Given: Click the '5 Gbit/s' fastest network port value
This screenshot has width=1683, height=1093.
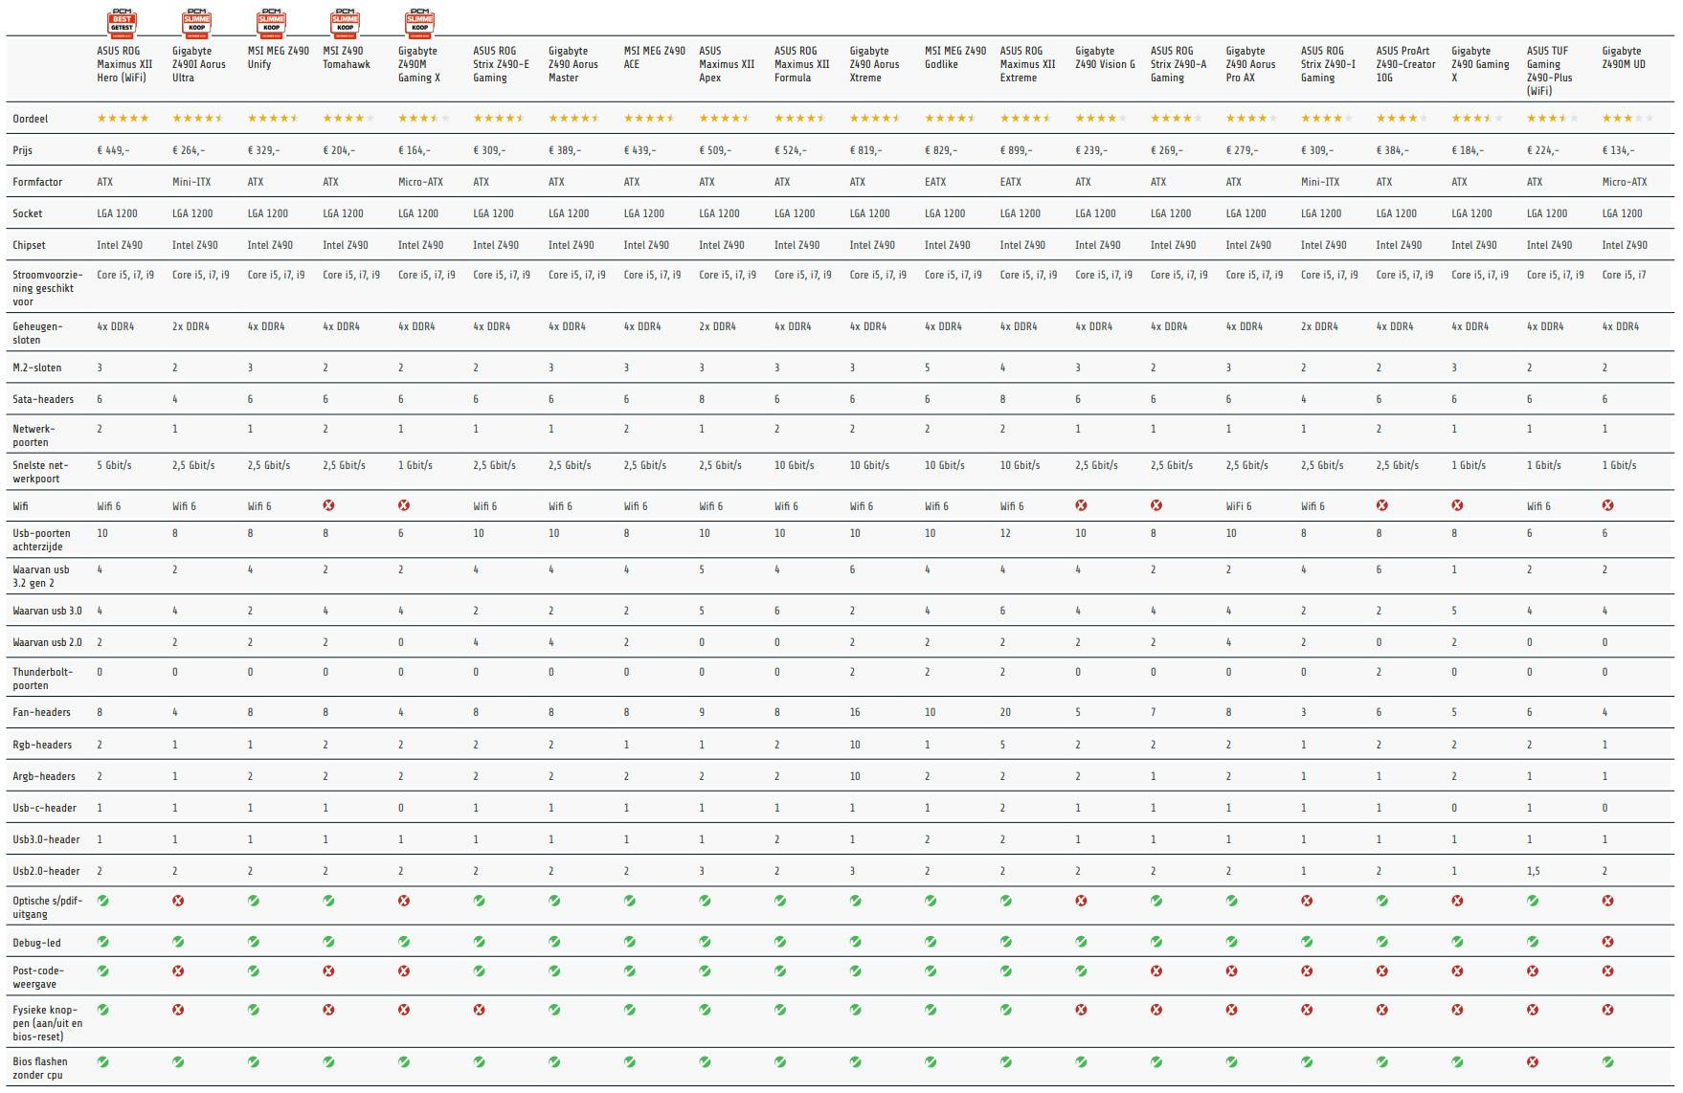Looking at the screenshot, I should pos(115,465).
